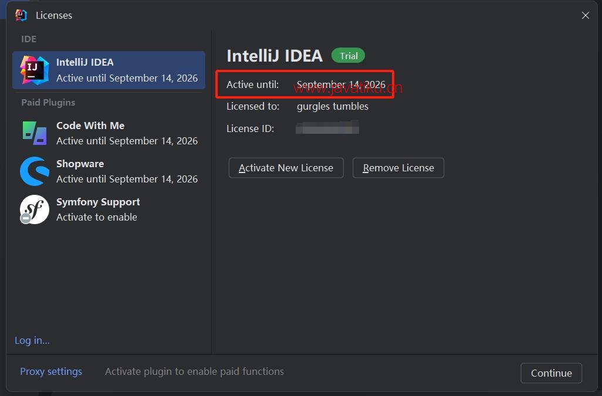The image size is (602, 396).
Task: Click the 'Licensed to:' label
Action: coord(253,106)
